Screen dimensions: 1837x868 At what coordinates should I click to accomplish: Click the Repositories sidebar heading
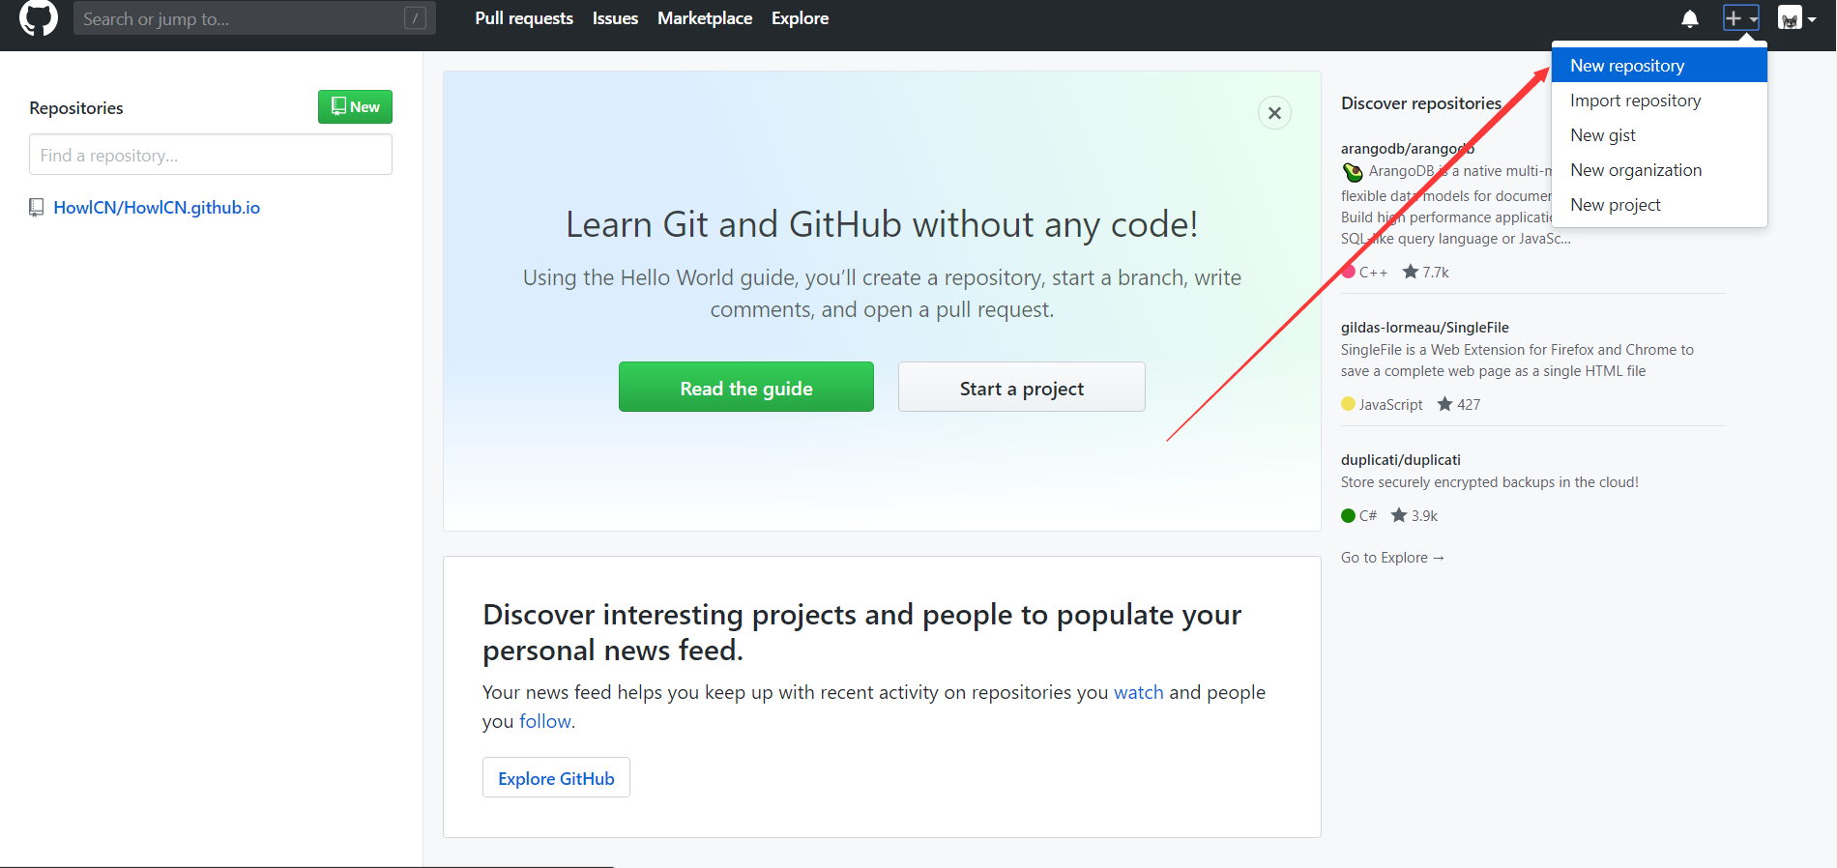[76, 108]
